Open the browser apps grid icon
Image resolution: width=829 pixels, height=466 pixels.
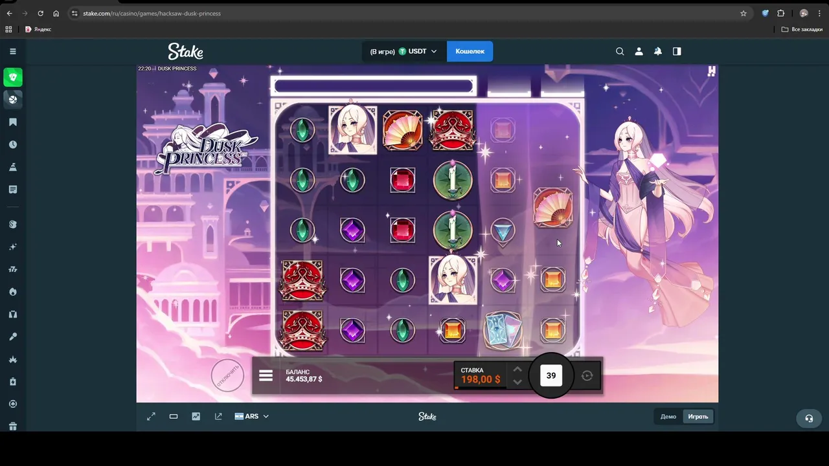pyautogui.click(x=8, y=29)
